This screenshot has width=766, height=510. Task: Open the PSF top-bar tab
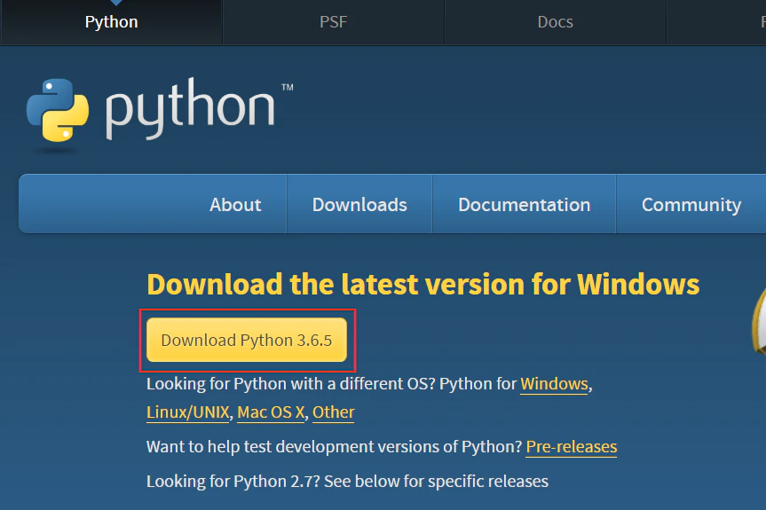(333, 22)
